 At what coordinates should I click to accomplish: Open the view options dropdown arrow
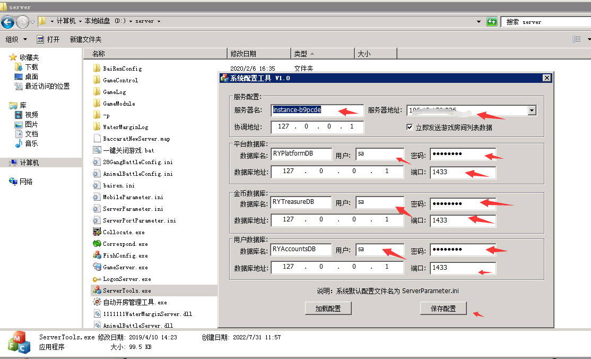click(588, 39)
